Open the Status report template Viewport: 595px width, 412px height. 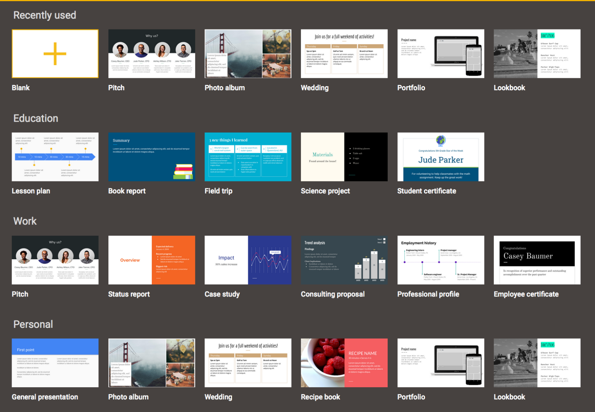(x=151, y=260)
